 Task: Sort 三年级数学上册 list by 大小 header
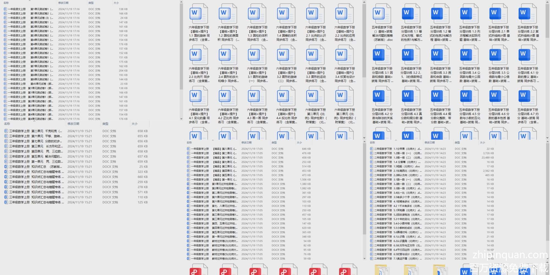click(x=134, y=124)
